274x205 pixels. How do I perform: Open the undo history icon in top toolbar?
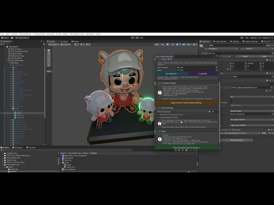(242, 38)
